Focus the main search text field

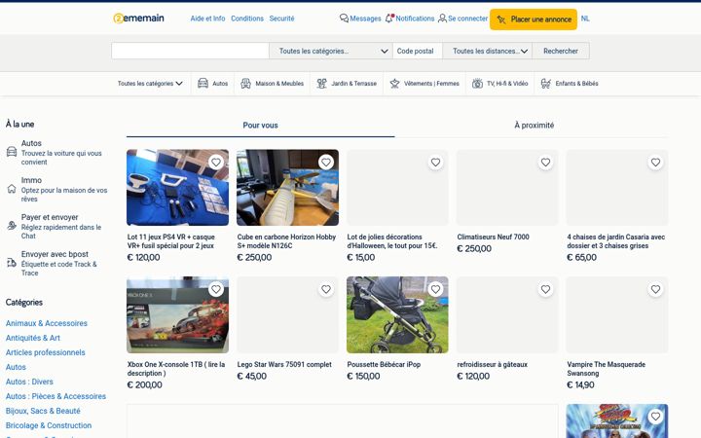pos(190,51)
